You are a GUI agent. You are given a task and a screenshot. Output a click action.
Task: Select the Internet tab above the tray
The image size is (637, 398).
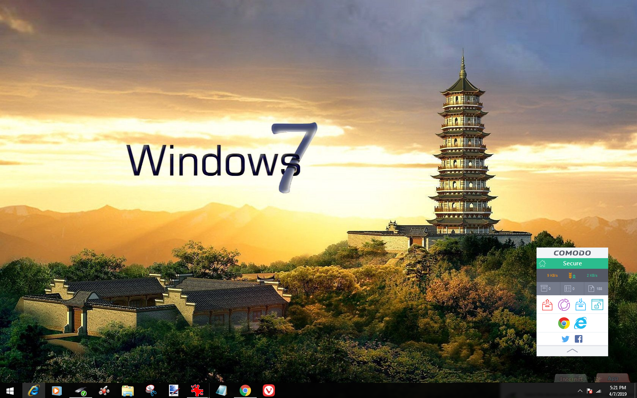(x=571, y=379)
